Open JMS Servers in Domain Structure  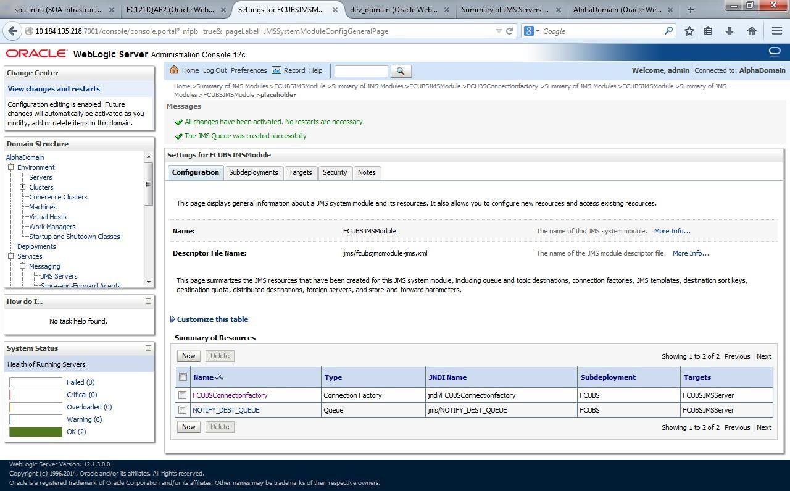pyautogui.click(x=59, y=276)
